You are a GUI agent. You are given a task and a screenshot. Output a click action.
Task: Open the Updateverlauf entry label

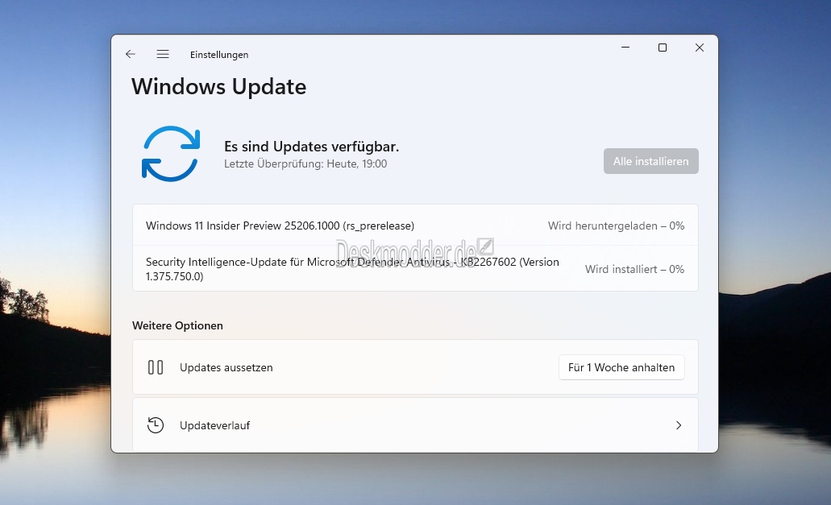(214, 425)
